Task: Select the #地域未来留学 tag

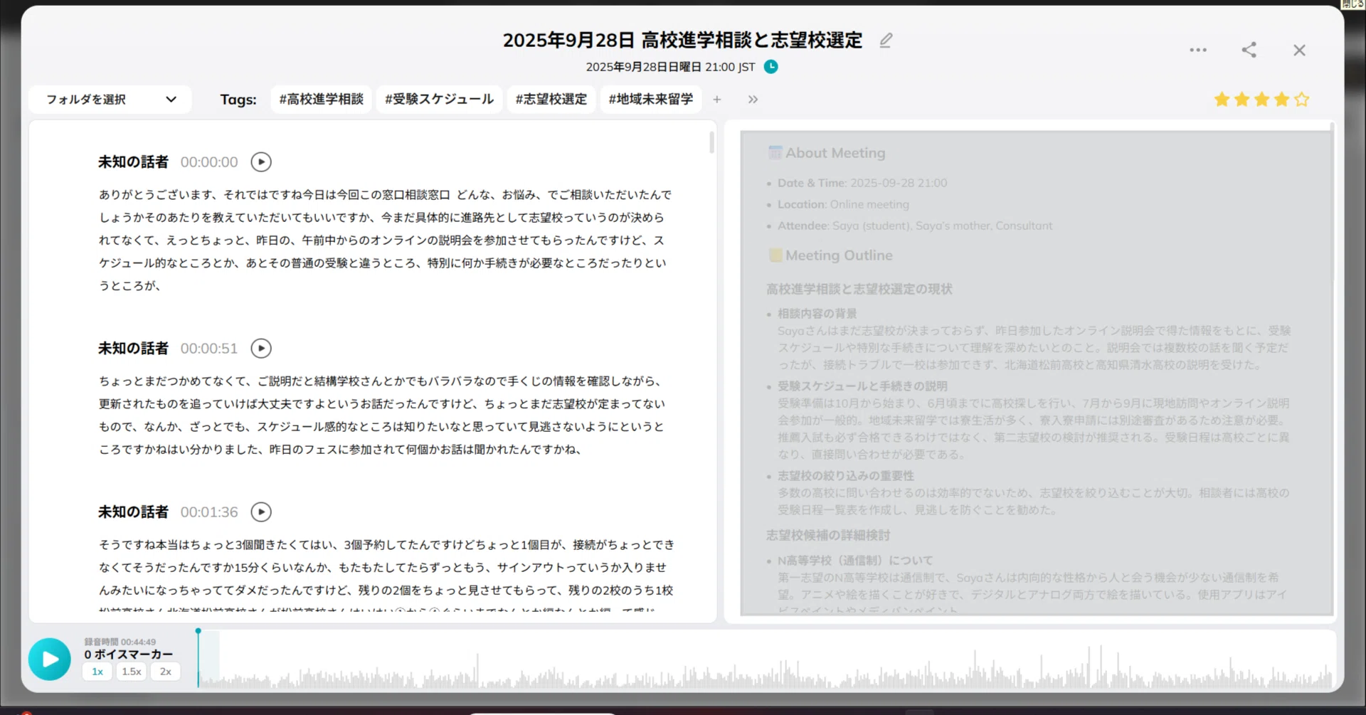Action: 651,100
